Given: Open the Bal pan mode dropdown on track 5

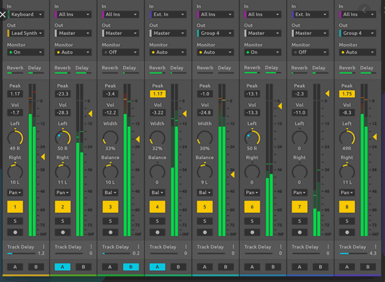Looking at the screenshot, I should click(205, 192).
